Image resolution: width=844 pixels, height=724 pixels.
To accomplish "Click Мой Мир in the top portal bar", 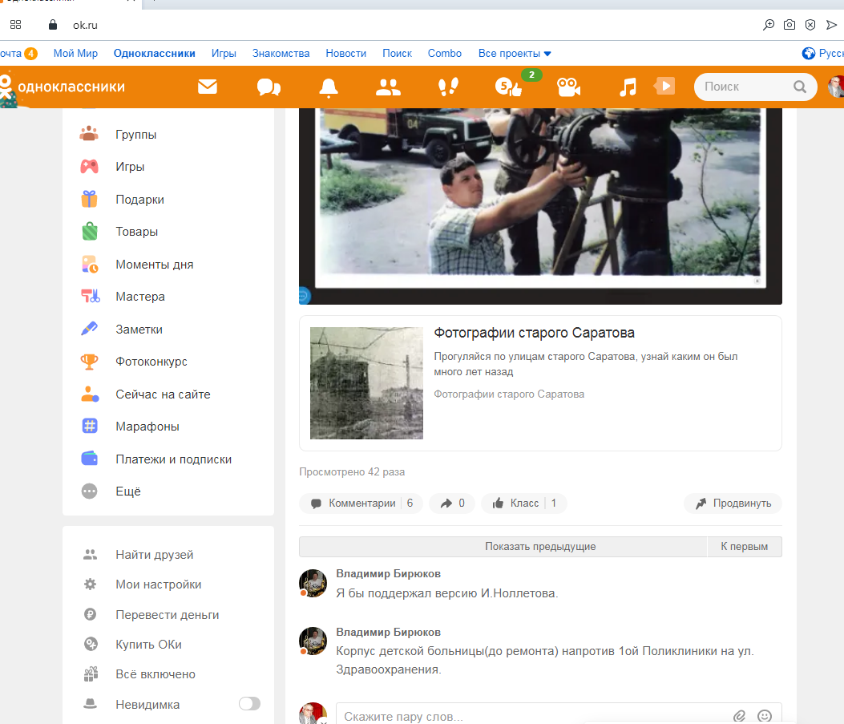I will pyautogui.click(x=75, y=53).
